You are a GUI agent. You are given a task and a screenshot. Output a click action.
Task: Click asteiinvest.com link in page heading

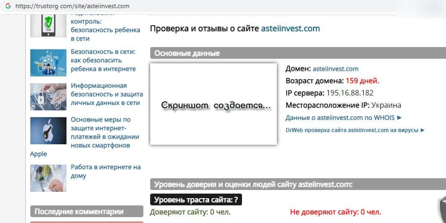290,28
